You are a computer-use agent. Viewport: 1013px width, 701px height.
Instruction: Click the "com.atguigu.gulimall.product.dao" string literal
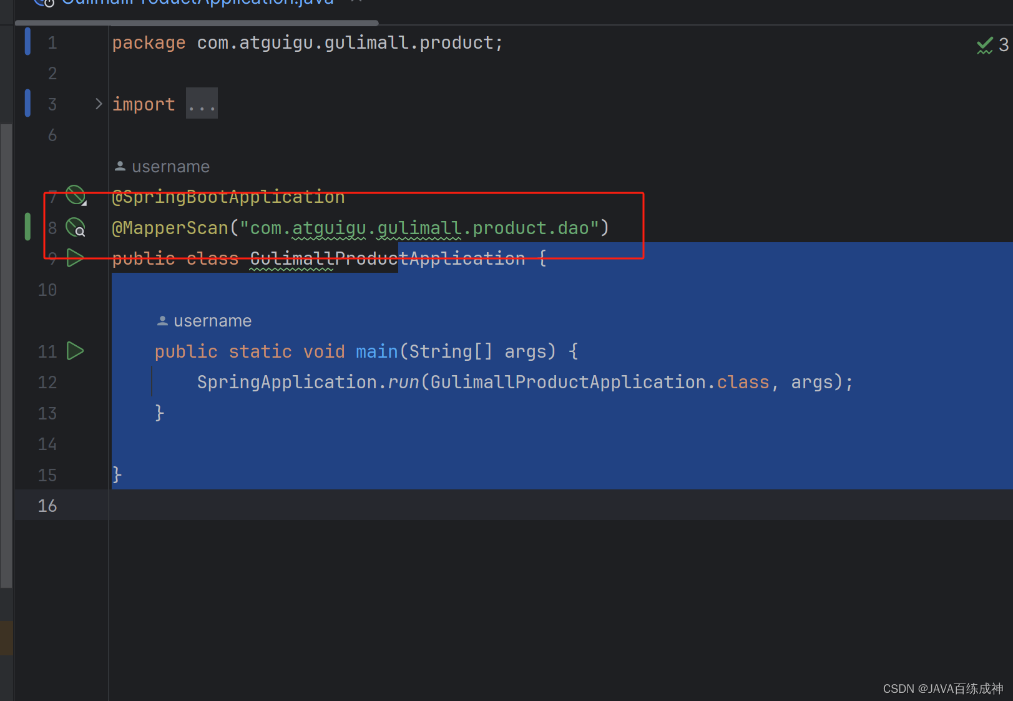click(419, 228)
